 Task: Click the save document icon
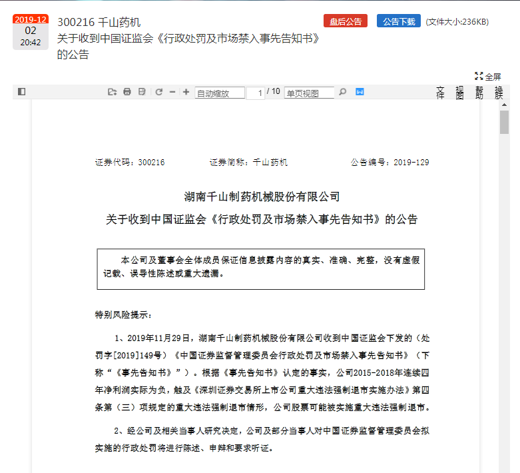click(x=142, y=92)
